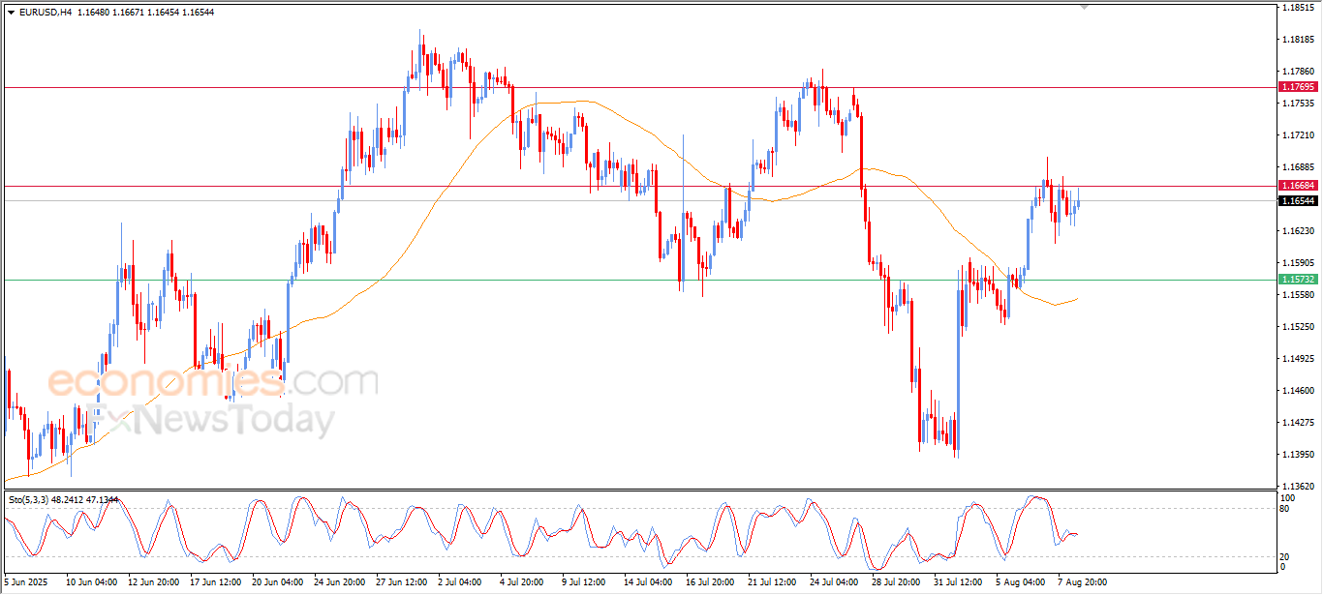Click the 12 Jun 20:00 time label

[153, 582]
